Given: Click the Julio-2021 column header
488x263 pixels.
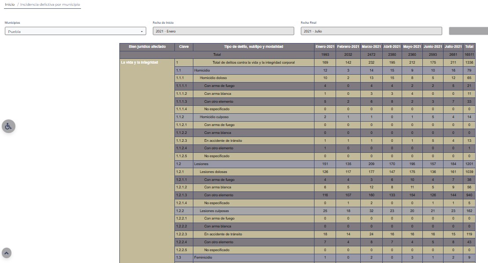Looking at the screenshot, I should pos(453,47).
